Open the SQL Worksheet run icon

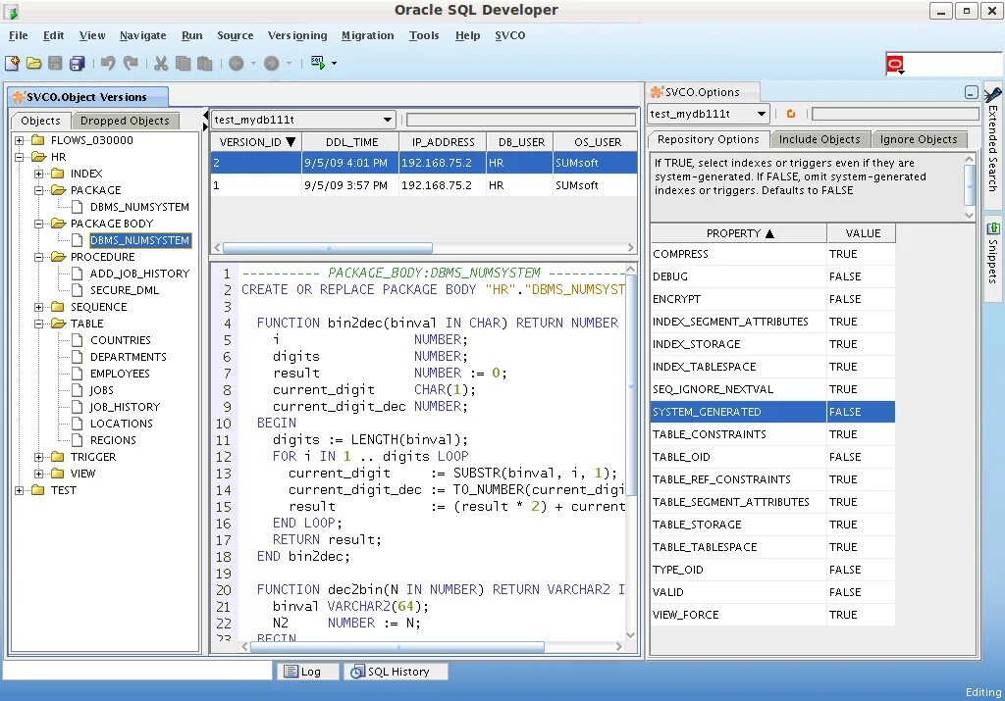pos(318,63)
